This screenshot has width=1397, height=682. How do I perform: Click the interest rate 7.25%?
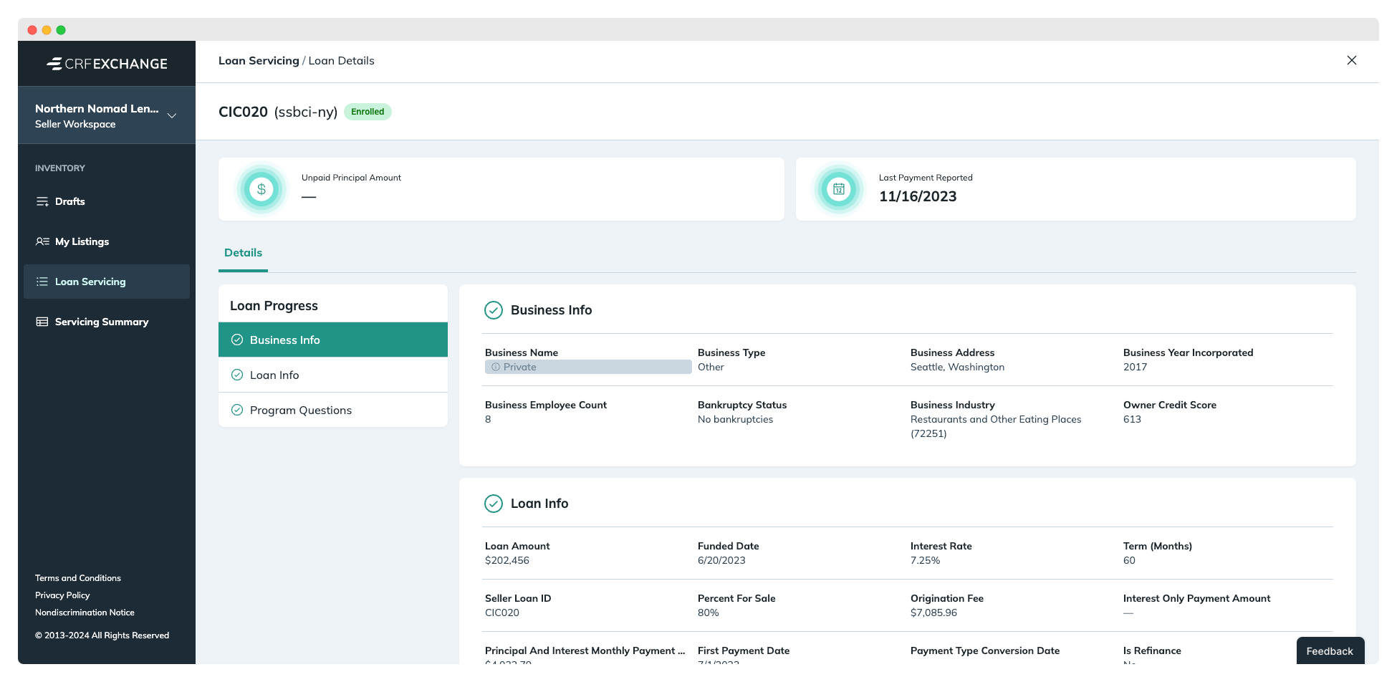coord(925,560)
